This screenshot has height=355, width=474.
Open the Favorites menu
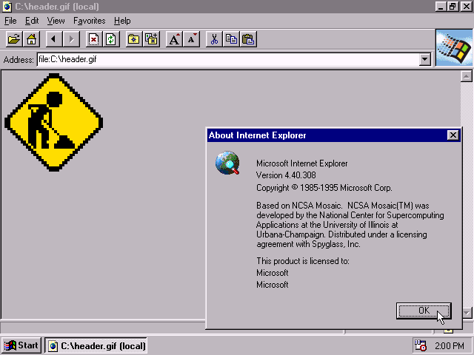coord(89,21)
